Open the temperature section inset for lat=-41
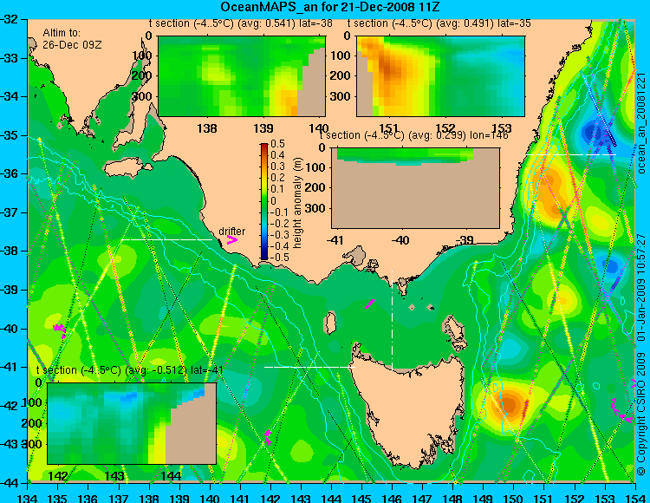Image resolution: width=650 pixels, height=503 pixels. (x=132, y=423)
